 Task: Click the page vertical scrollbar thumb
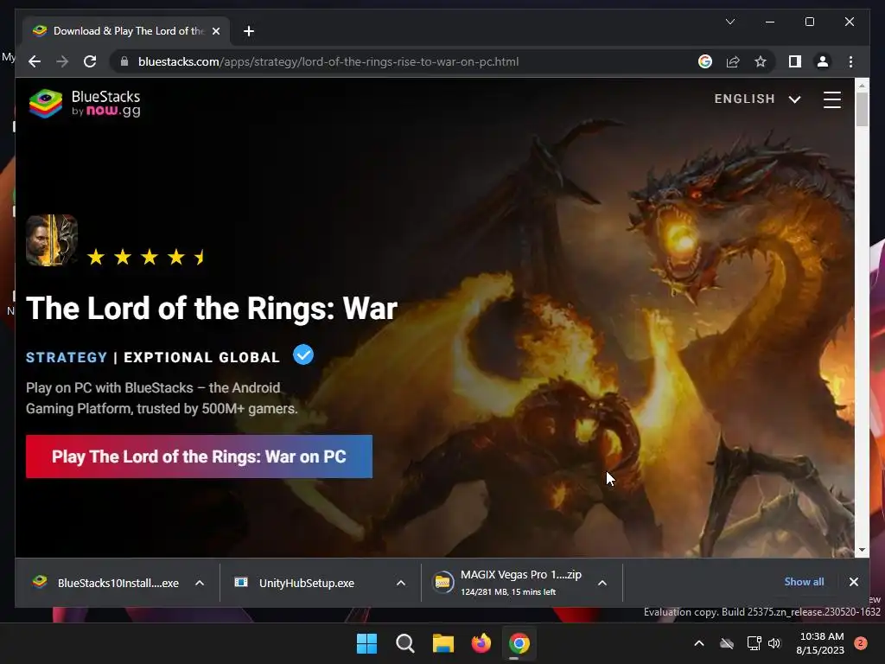point(862,109)
